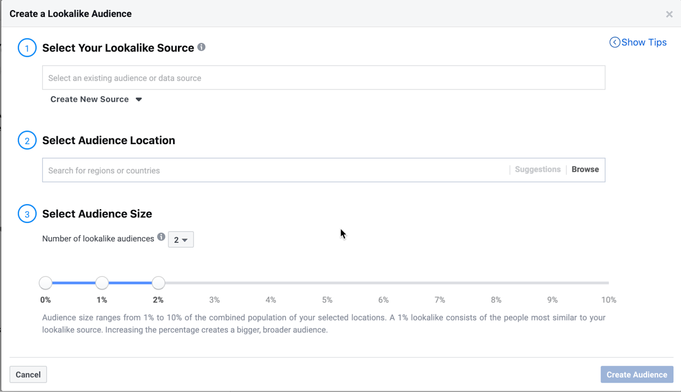Click the 7% label under the slider
Image resolution: width=681 pixels, height=392 pixels.
440,300
